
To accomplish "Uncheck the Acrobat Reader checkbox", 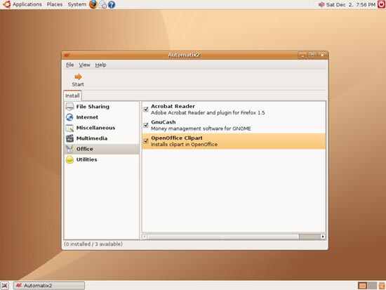I will pos(146,109).
